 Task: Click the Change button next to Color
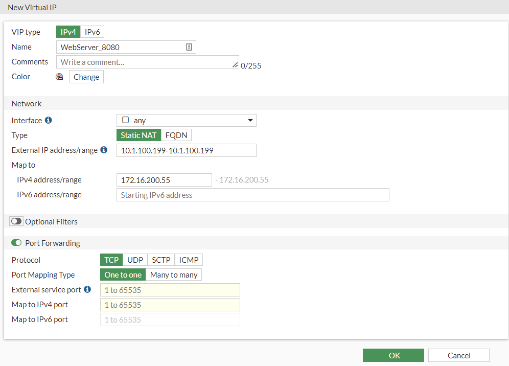pos(86,77)
